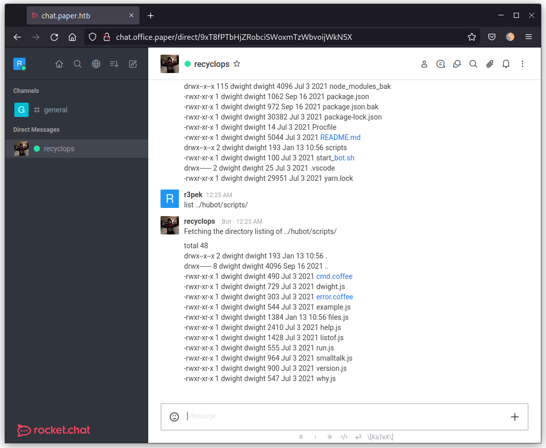546x448 pixels.
Task: Open the cmd.coffee file link
Action: [x=334, y=276]
